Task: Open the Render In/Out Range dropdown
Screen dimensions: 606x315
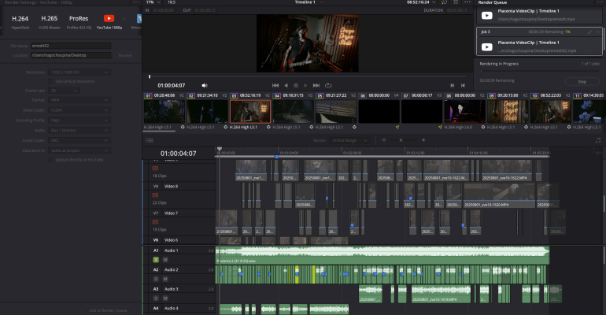Action: 349,140
